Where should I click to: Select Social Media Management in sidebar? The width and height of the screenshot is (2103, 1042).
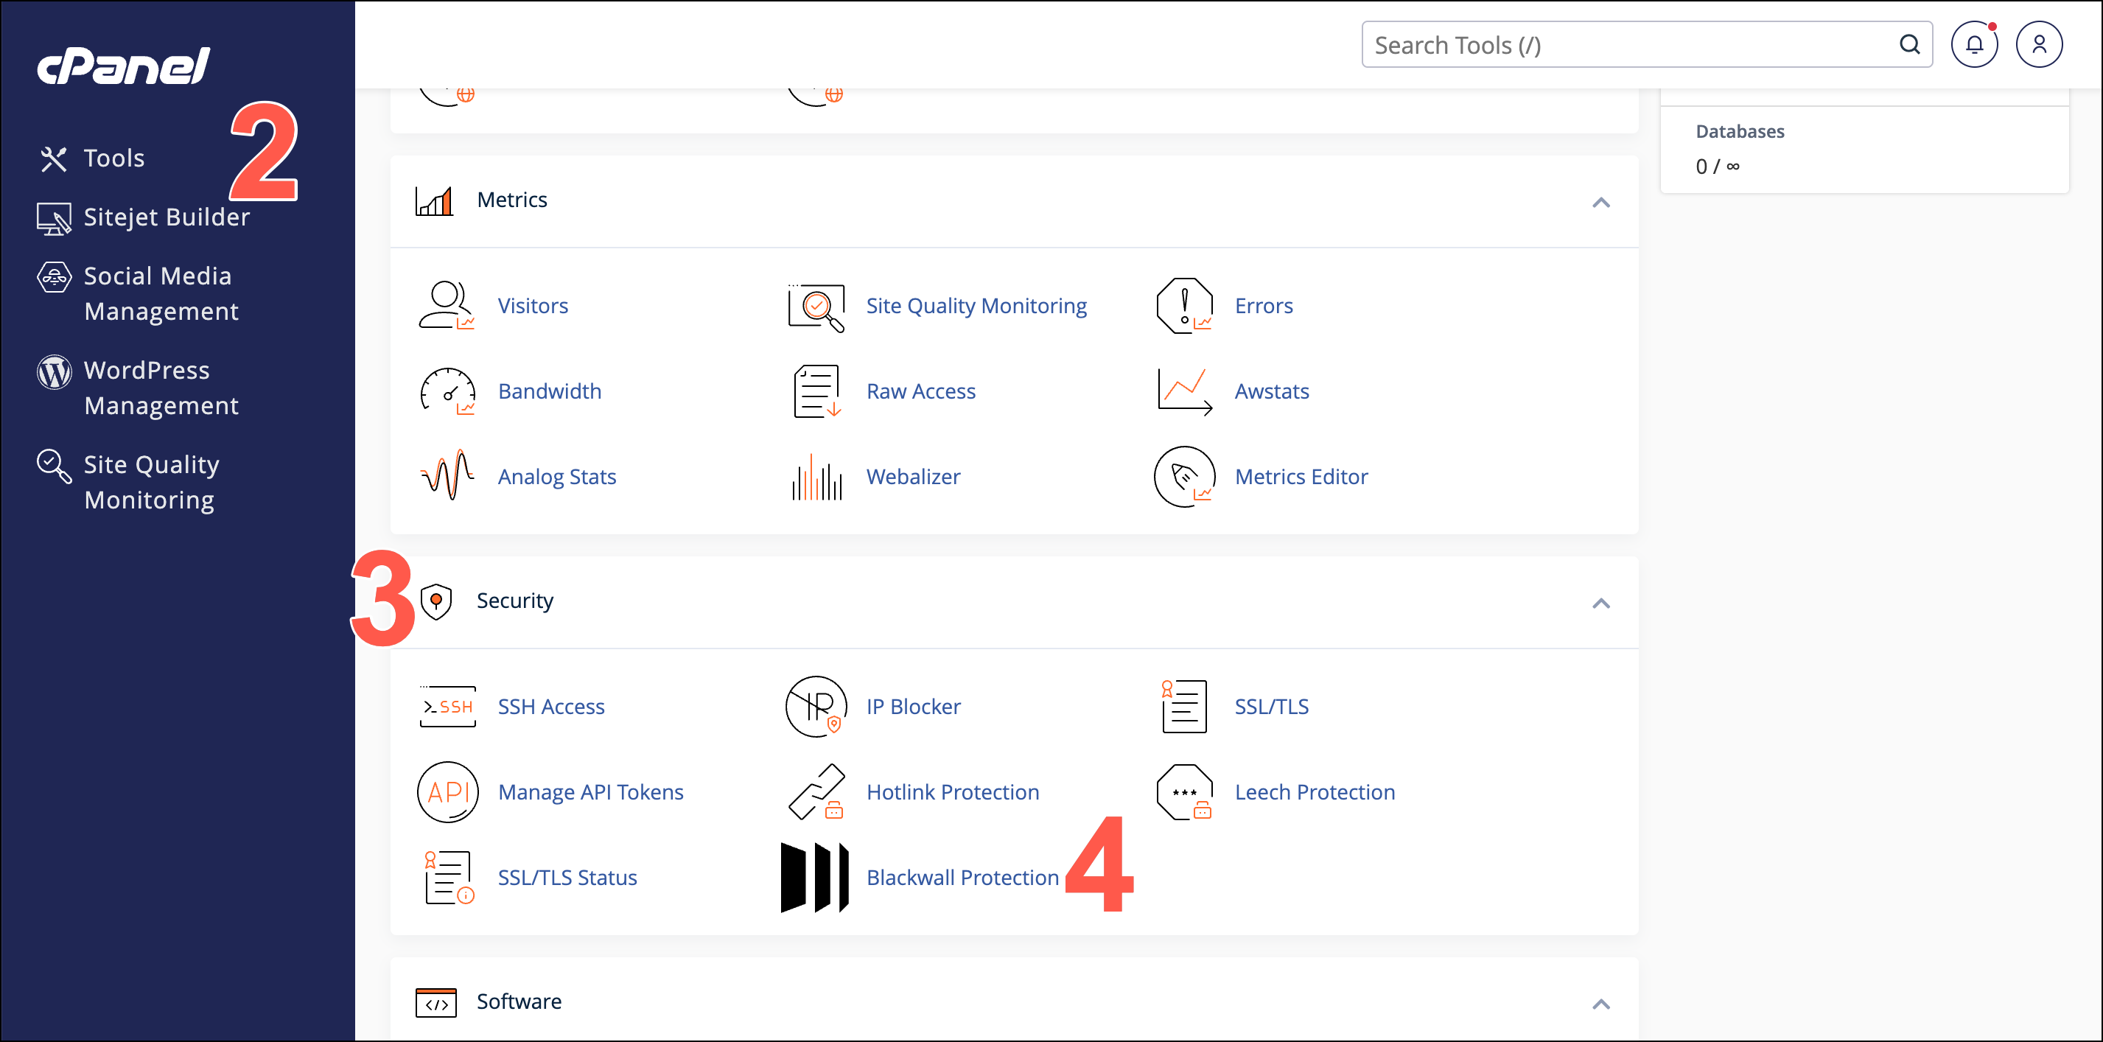[x=161, y=294]
